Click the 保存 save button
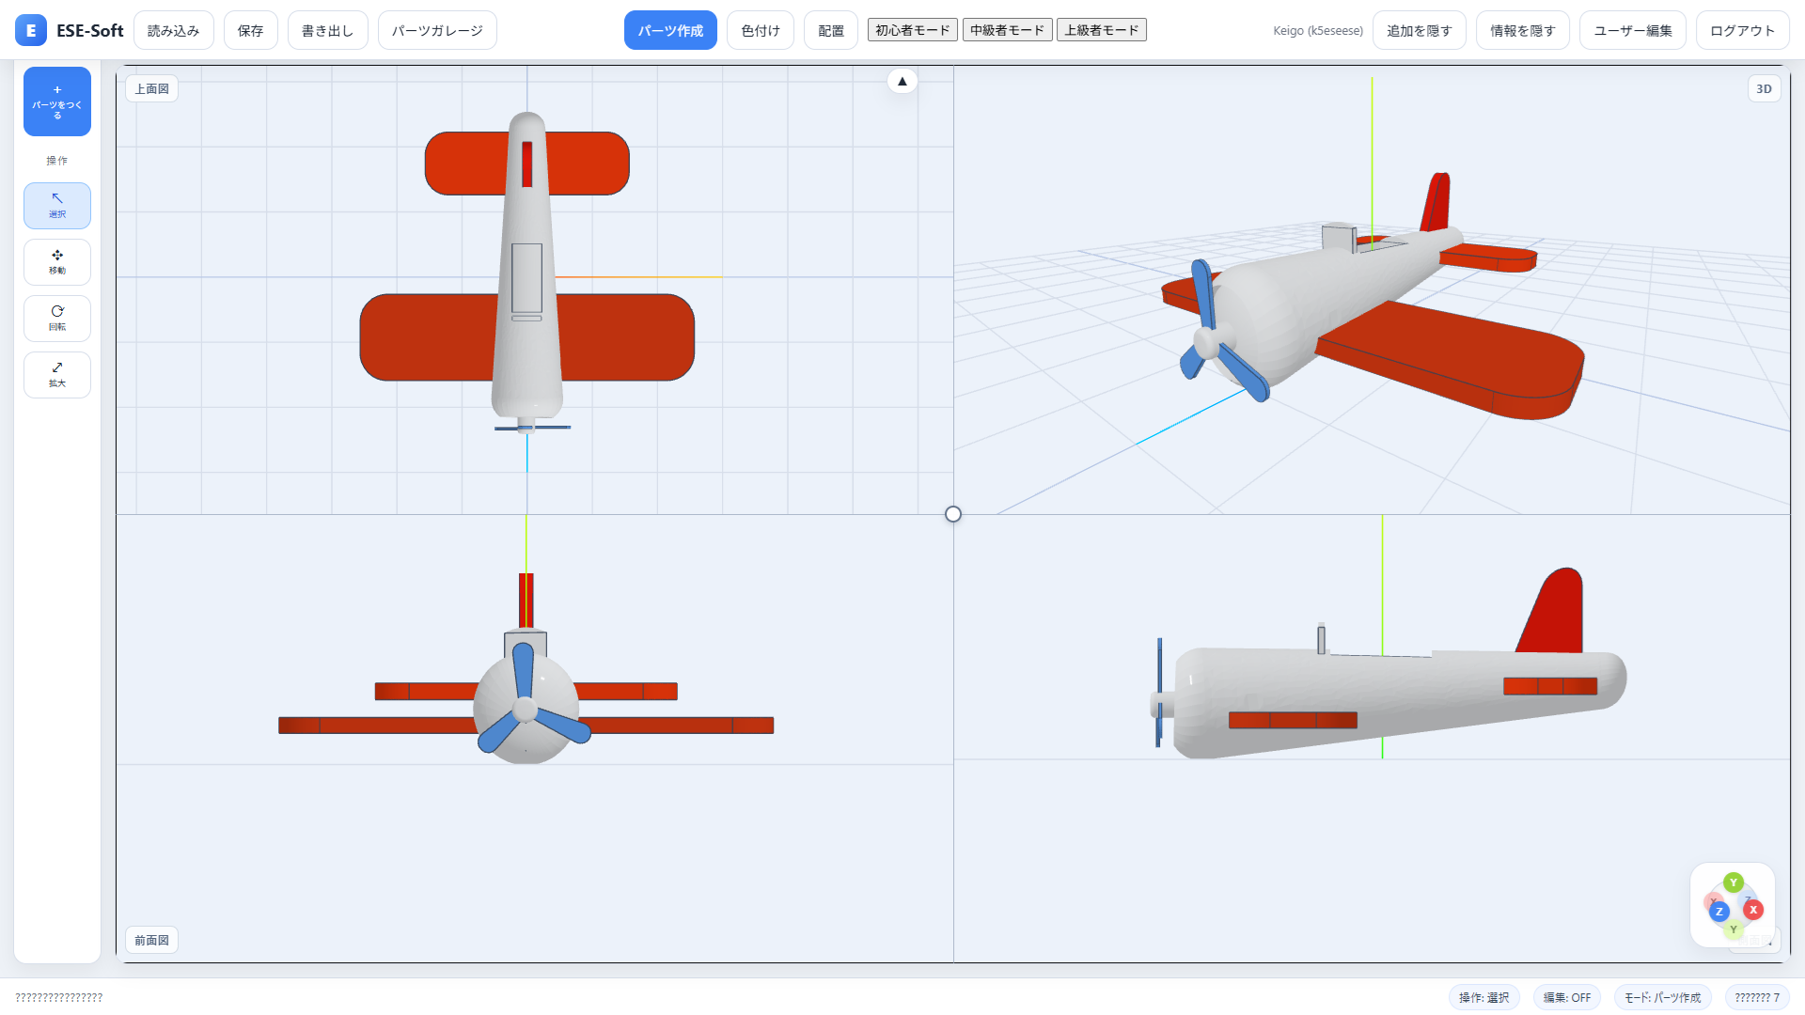1805x1015 pixels. coord(251,30)
